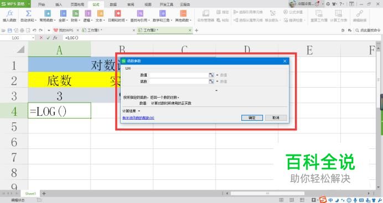Switch to the 页面布局 (Page Layout) tab
The image size is (383, 203).
77,4
